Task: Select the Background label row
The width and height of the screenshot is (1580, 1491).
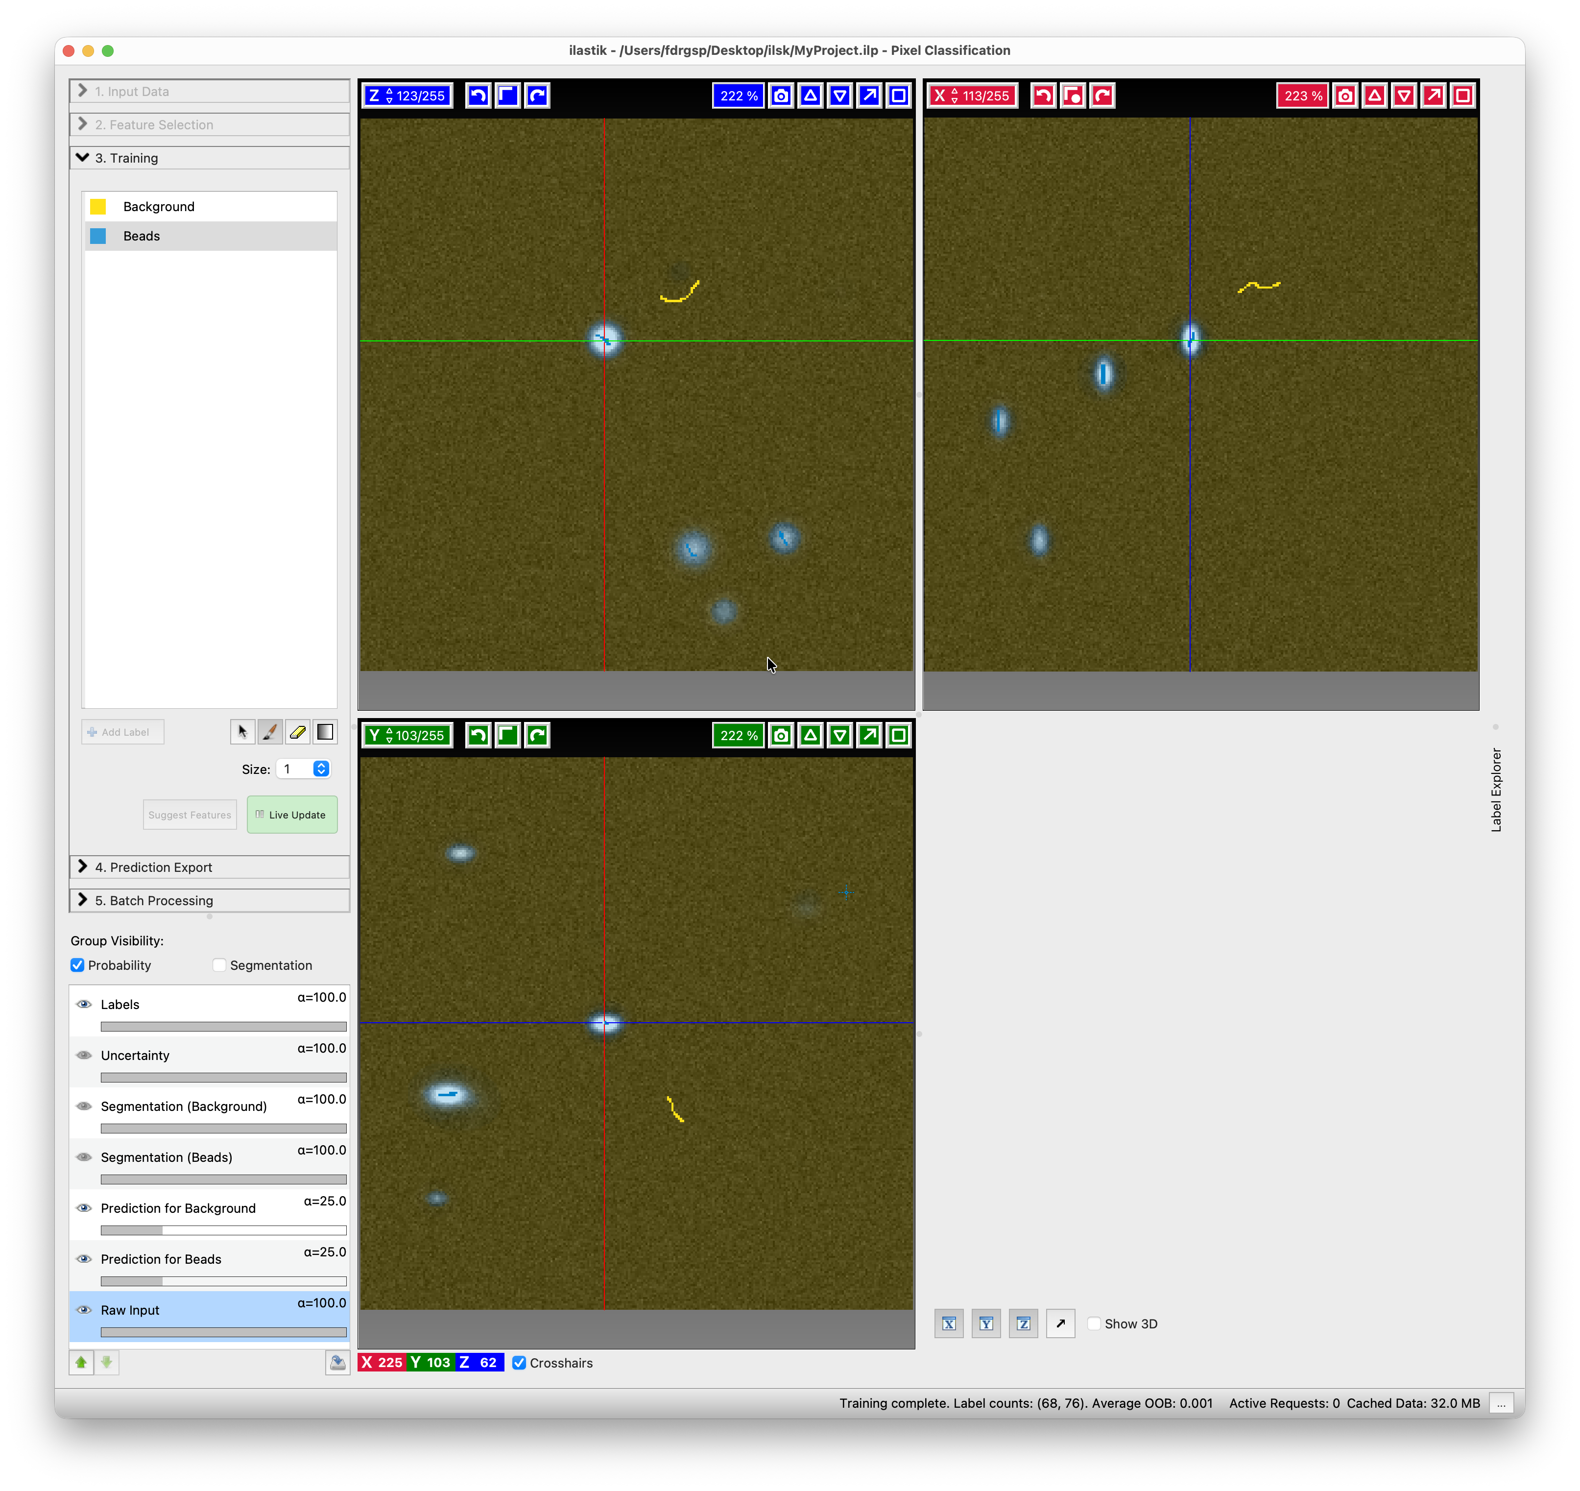Action: tap(211, 207)
